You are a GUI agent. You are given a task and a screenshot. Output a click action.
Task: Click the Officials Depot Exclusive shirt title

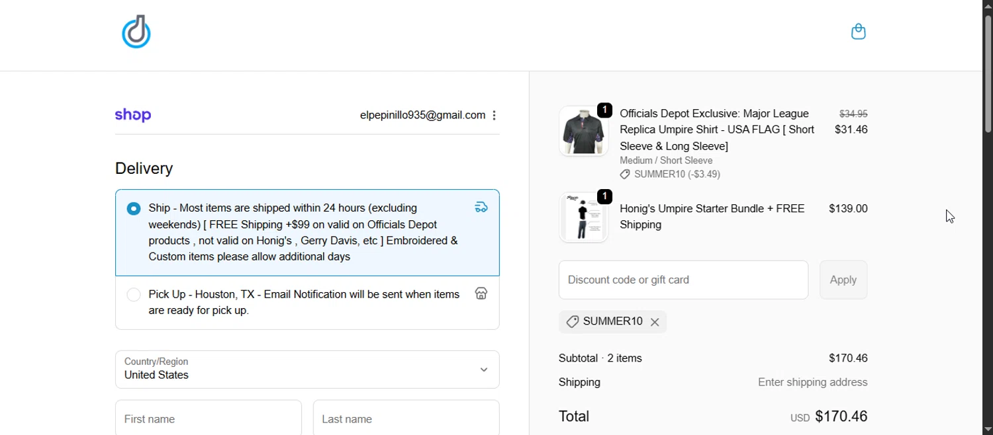pos(718,130)
